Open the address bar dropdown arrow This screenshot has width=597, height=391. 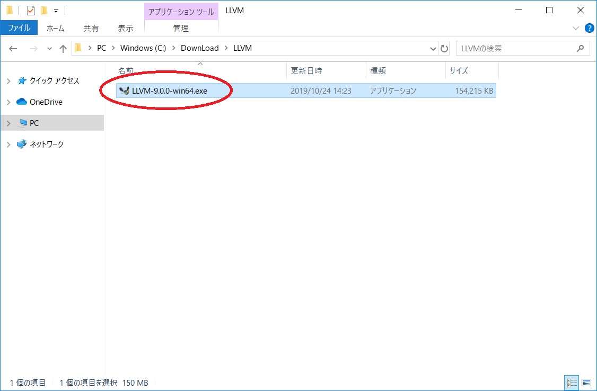tap(433, 48)
